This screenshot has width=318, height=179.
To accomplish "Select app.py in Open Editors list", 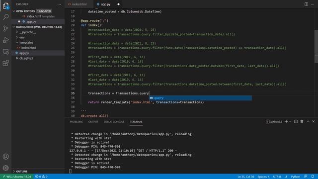I will point(38,21).
